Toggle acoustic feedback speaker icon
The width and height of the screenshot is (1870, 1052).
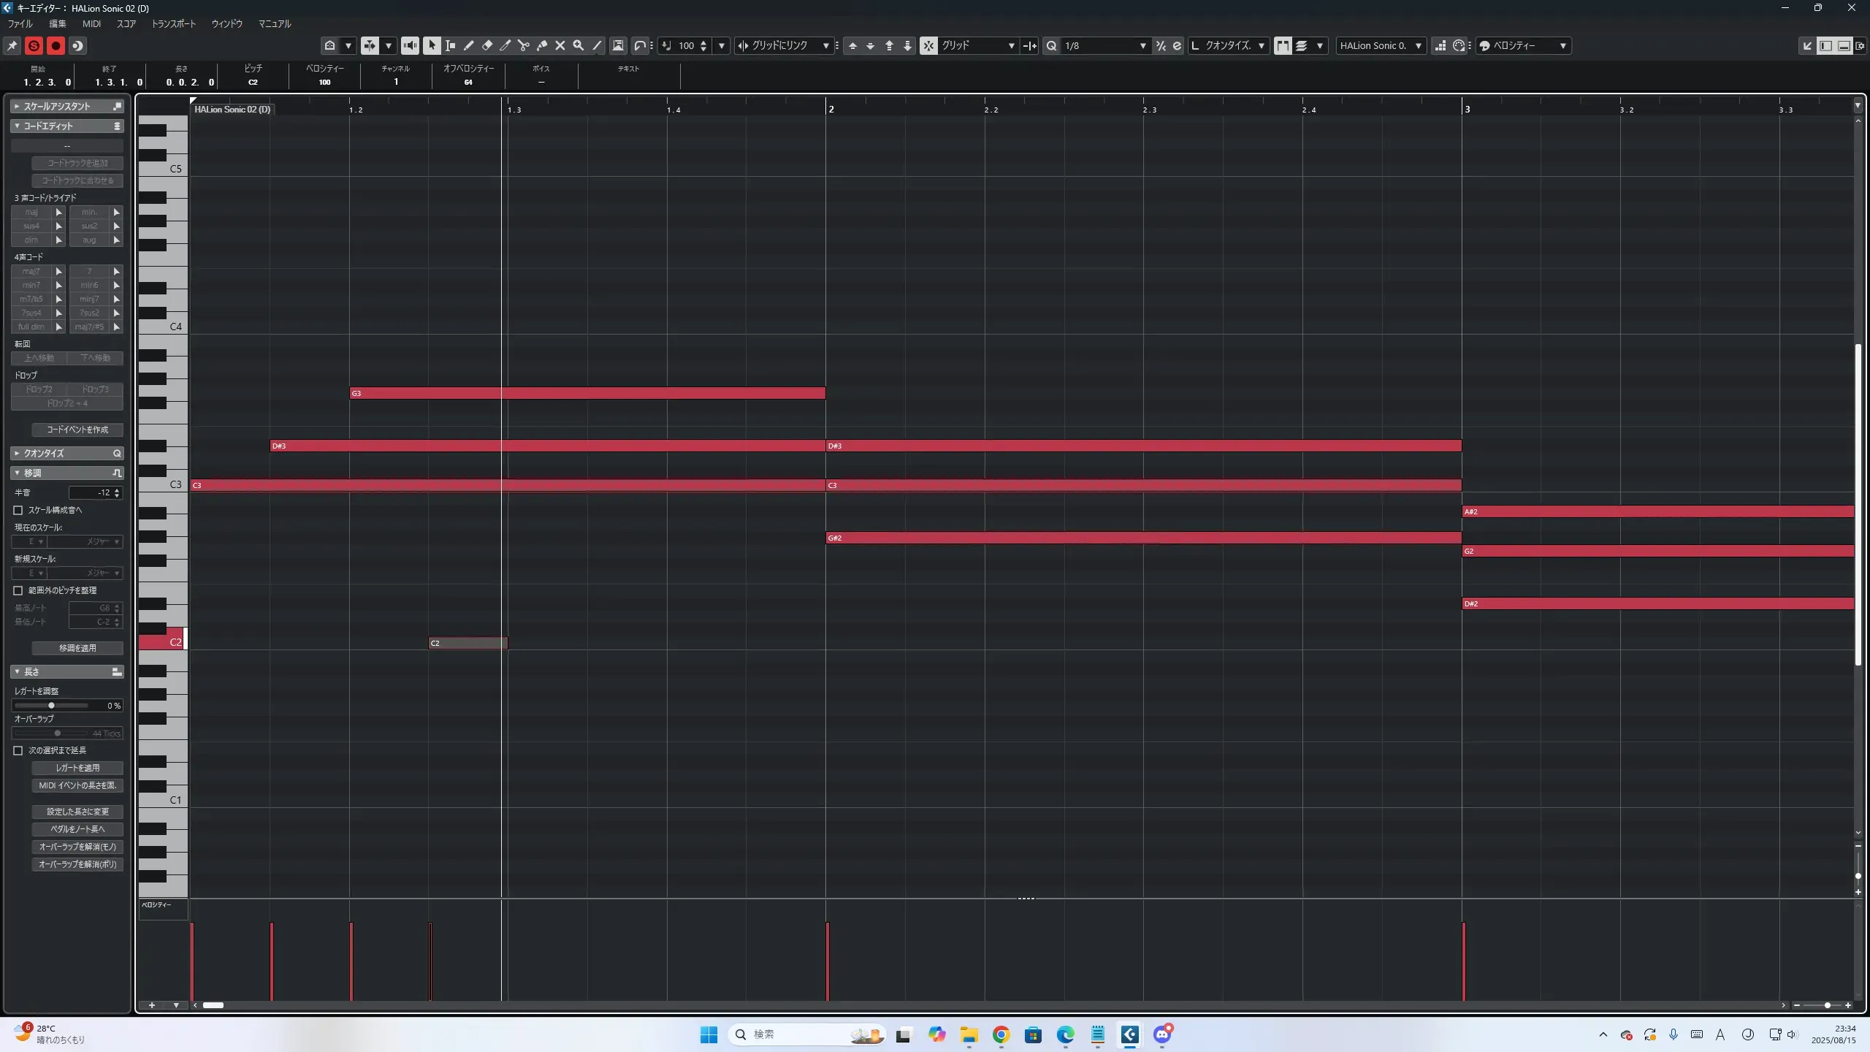point(411,45)
